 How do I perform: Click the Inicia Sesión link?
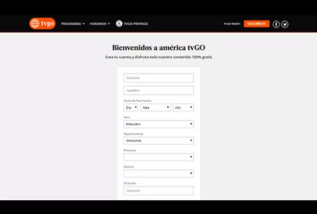pyautogui.click(x=232, y=23)
